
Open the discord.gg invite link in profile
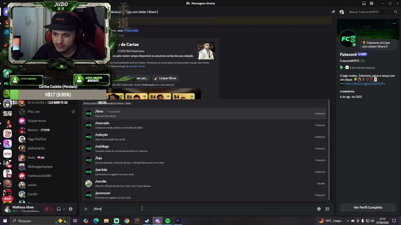tap(365, 84)
